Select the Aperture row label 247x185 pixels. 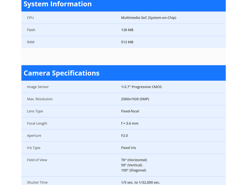point(34,136)
